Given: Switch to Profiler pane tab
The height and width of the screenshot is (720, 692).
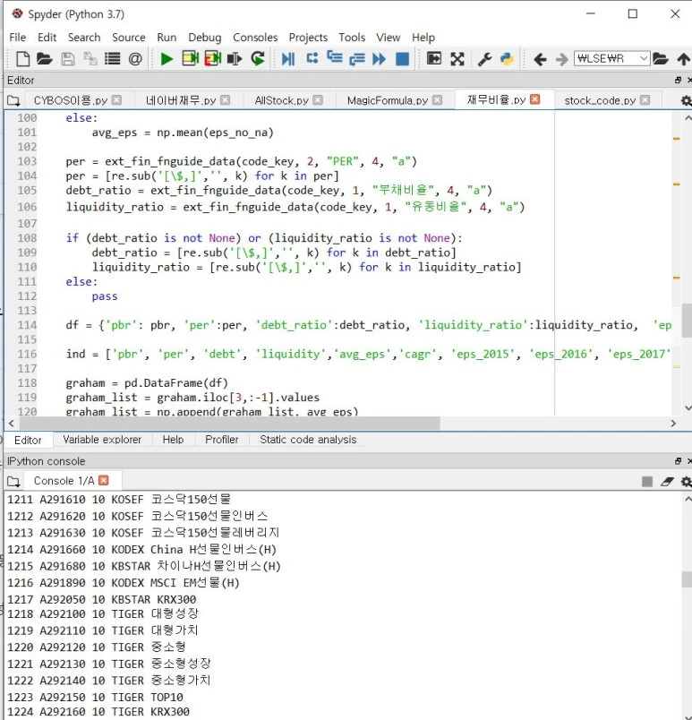Looking at the screenshot, I should click(222, 440).
